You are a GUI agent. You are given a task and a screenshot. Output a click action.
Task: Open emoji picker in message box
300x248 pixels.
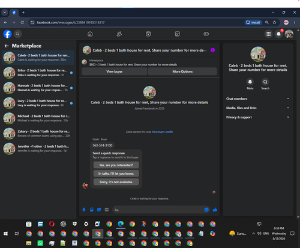pyautogui.click(x=206, y=210)
